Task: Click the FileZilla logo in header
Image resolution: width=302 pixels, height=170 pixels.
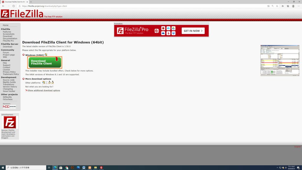Action: [22, 14]
